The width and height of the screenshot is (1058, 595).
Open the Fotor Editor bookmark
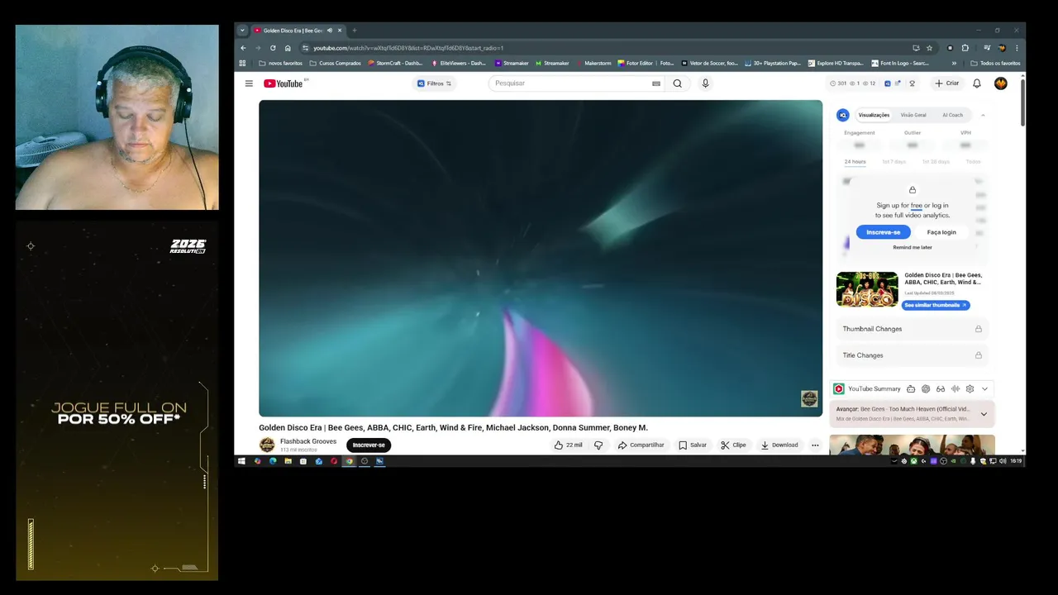point(646,63)
